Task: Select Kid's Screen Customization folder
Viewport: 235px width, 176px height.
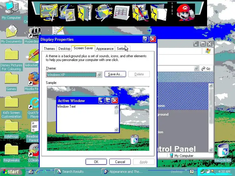Action: (11, 107)
